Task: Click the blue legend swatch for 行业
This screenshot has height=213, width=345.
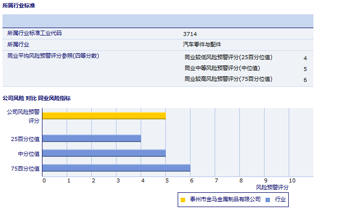Action: point(268,200)
